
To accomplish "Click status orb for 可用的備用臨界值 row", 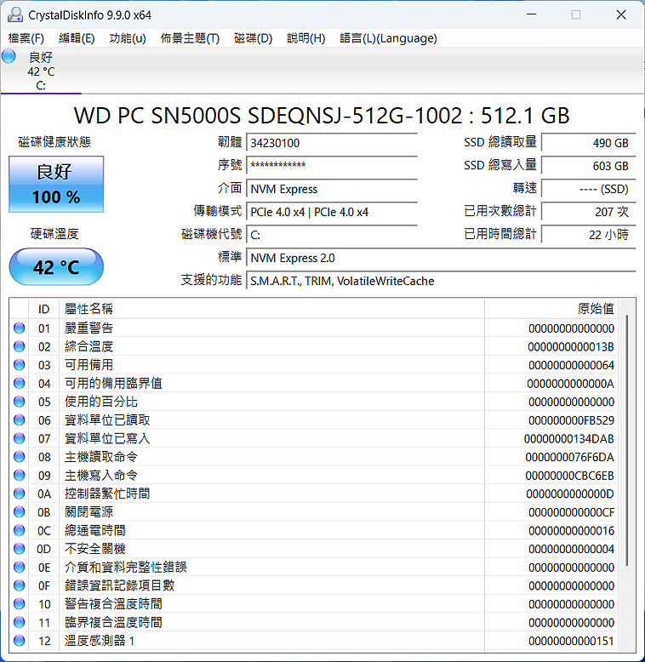I will 19,384.
